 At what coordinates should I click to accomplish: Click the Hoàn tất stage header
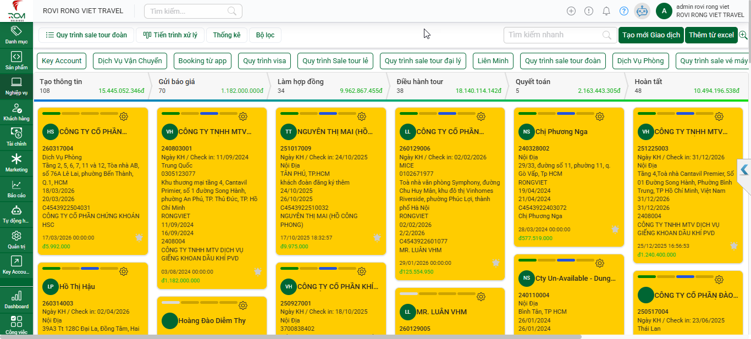pyautogui.click(x=687, y=86)
